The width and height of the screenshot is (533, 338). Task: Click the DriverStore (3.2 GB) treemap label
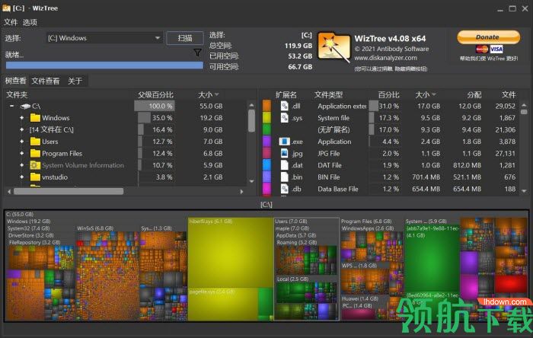click(31, 235)
